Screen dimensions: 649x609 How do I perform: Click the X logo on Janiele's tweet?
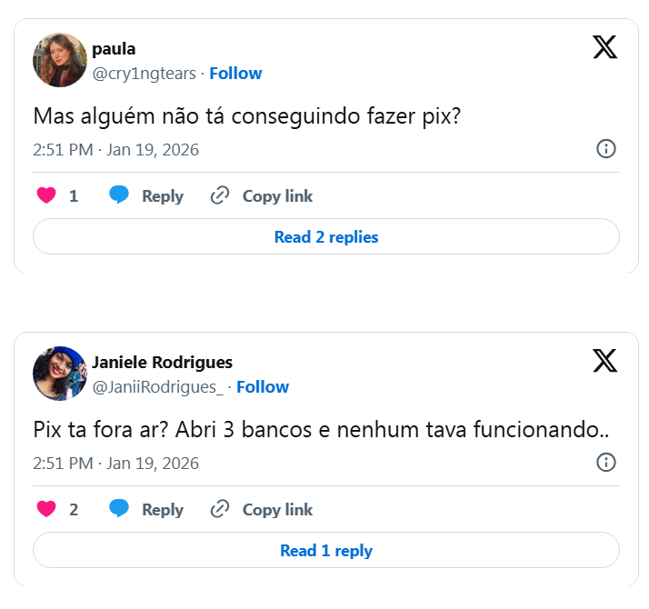coord(604,360)
